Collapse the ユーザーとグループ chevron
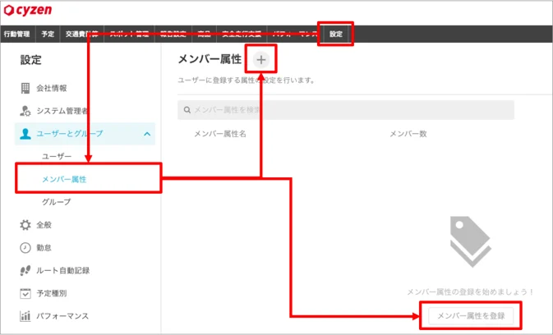This screenshot has height=335, width=553. click(147, 134)
